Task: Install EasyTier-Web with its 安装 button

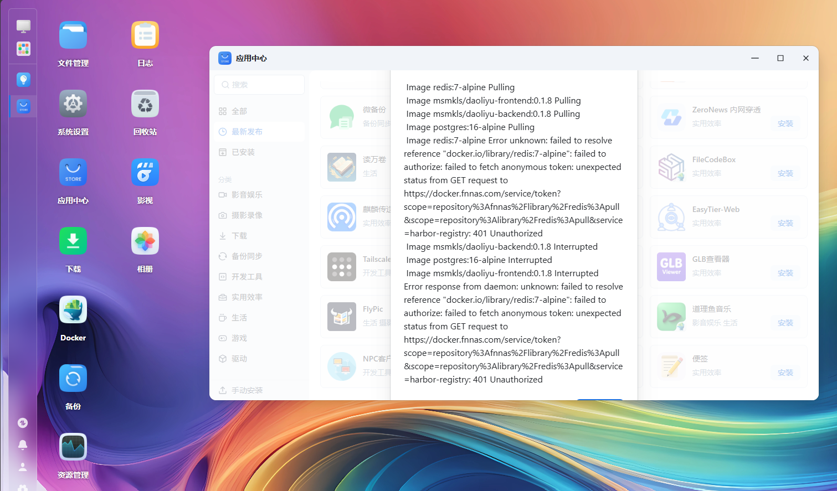Action: click(x=785, y=223)
